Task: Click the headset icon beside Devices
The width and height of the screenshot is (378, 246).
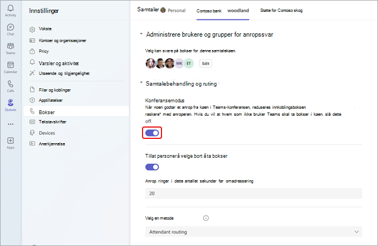Action: click(32, 132)
